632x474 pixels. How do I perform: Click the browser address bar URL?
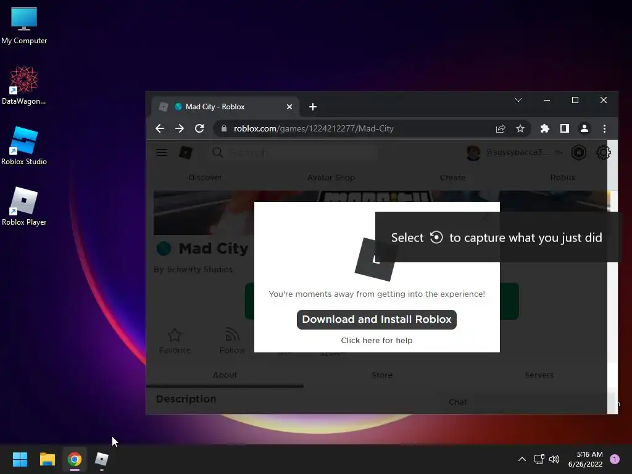click(314, 128)
